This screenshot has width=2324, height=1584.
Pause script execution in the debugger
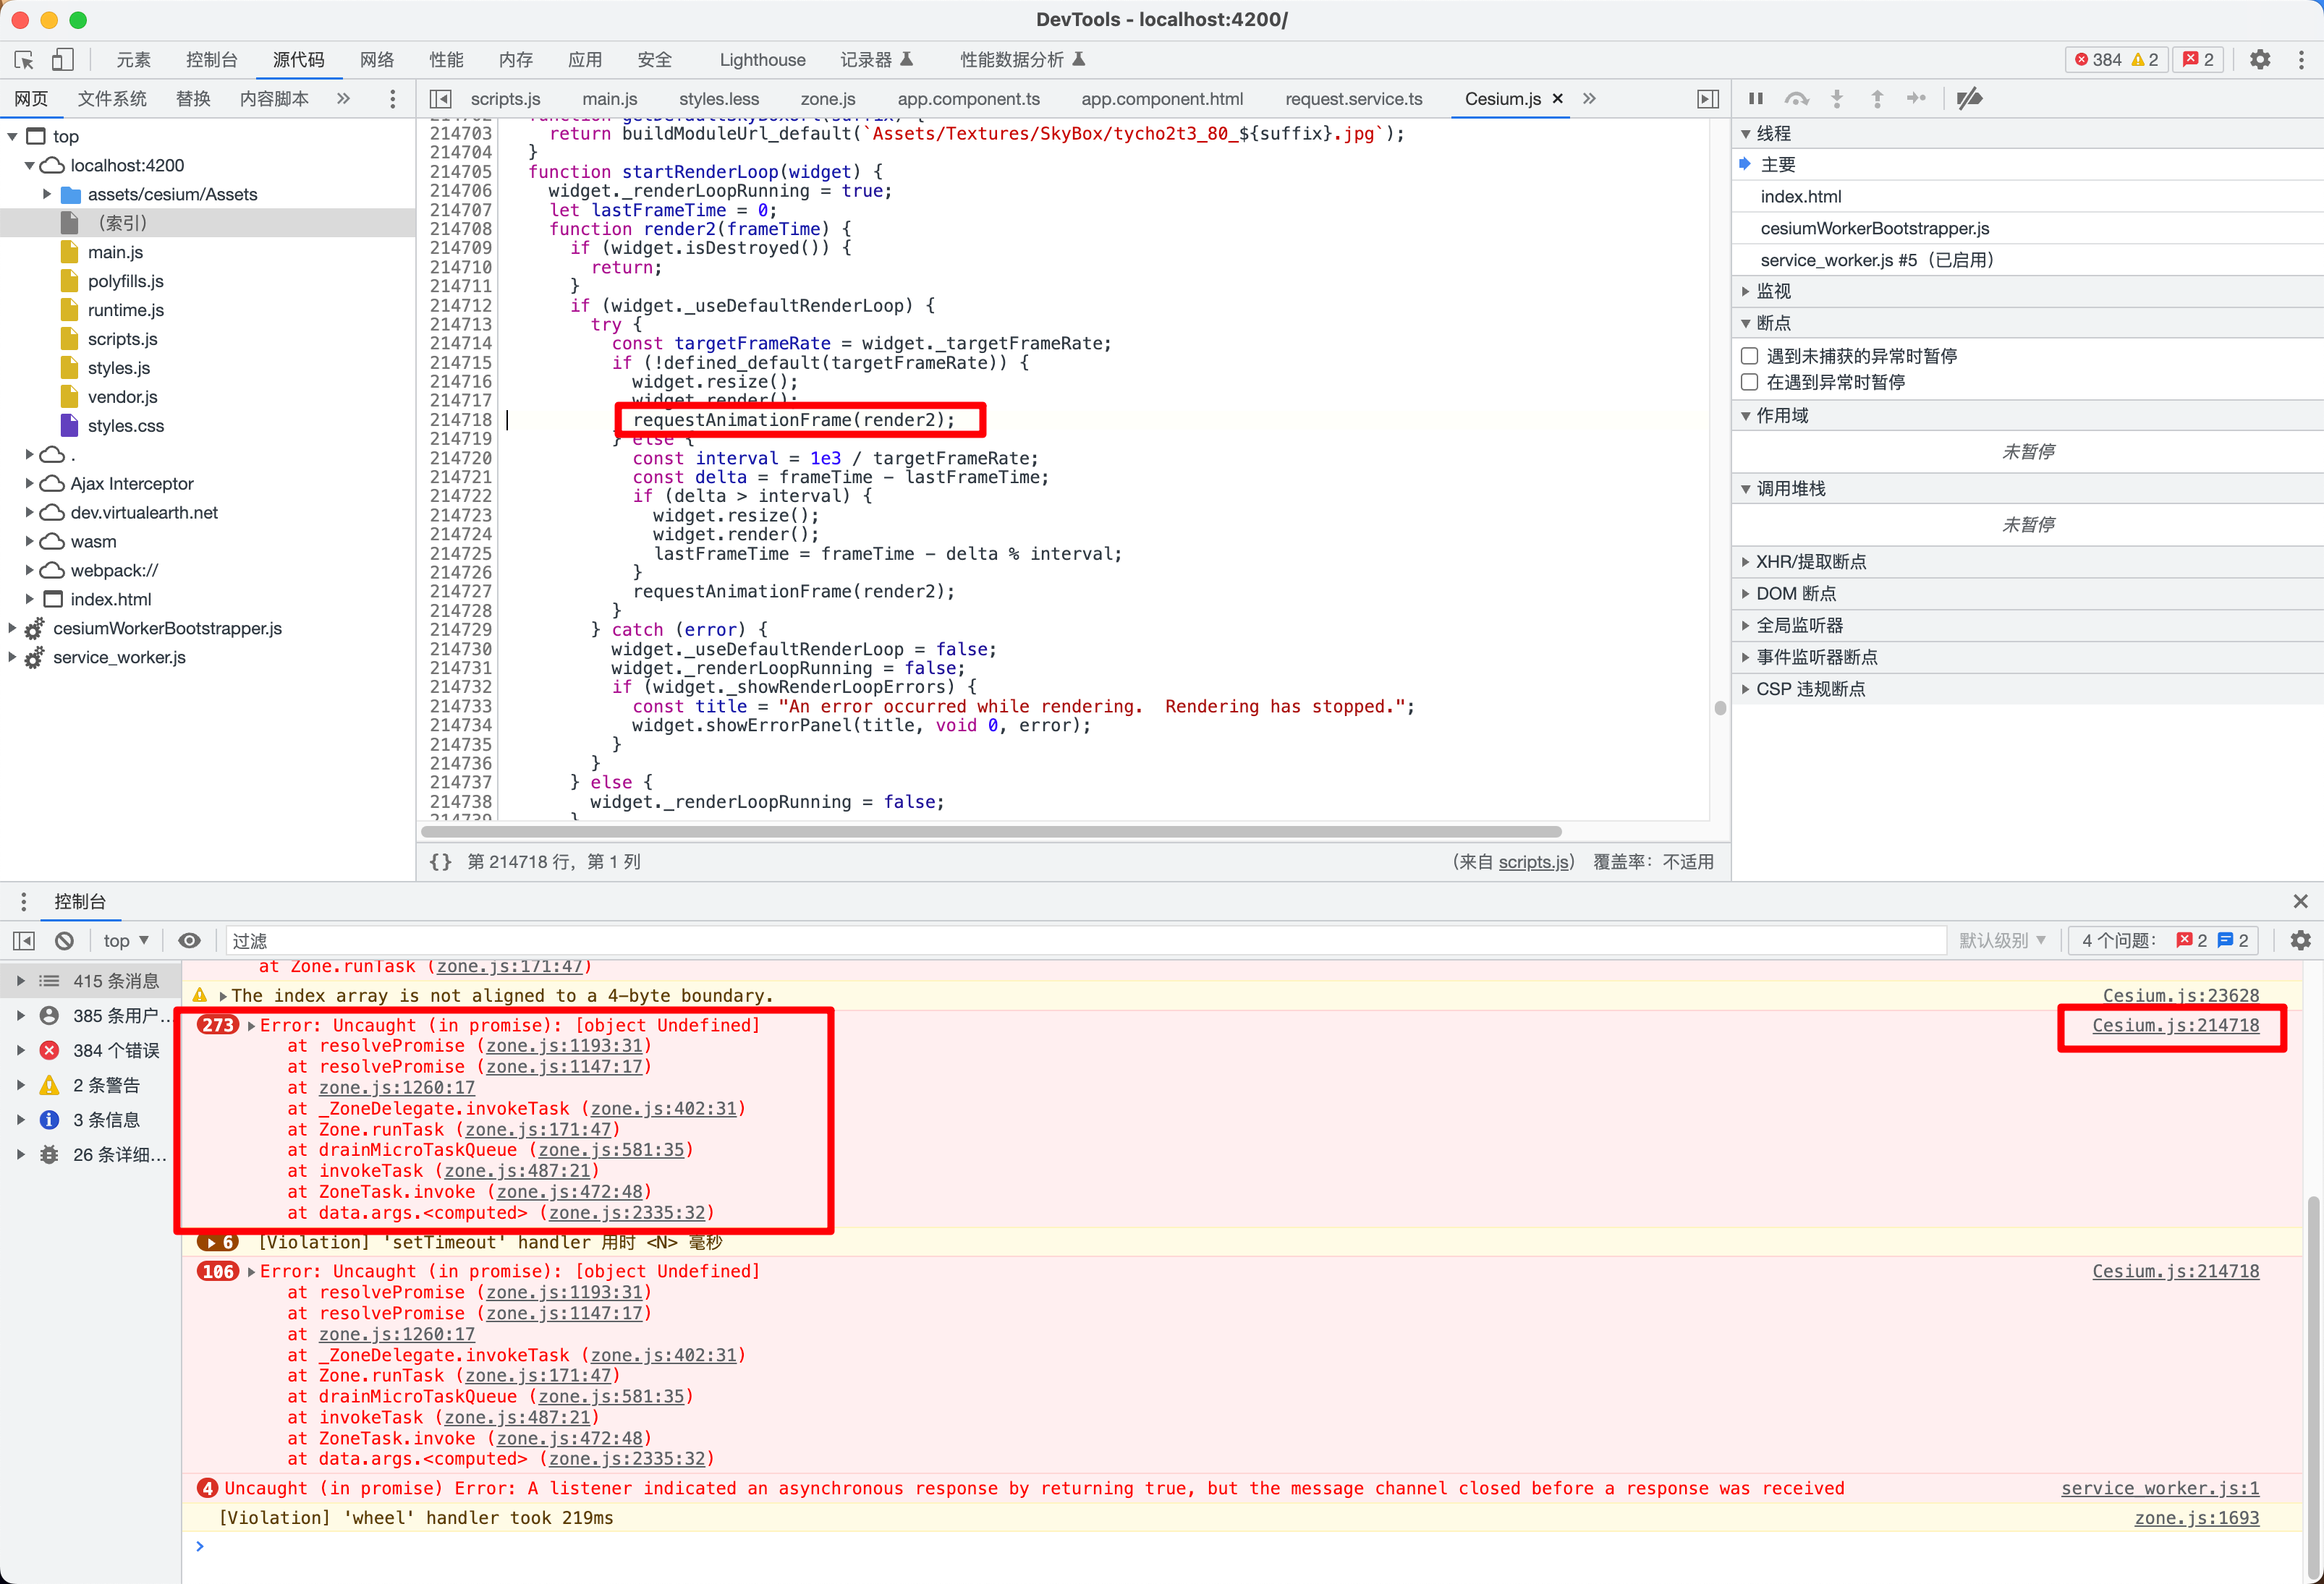tap(1757, 99)
